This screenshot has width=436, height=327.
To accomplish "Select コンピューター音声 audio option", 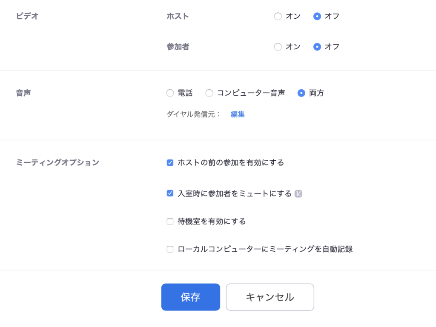I will (x=209, y=93).
